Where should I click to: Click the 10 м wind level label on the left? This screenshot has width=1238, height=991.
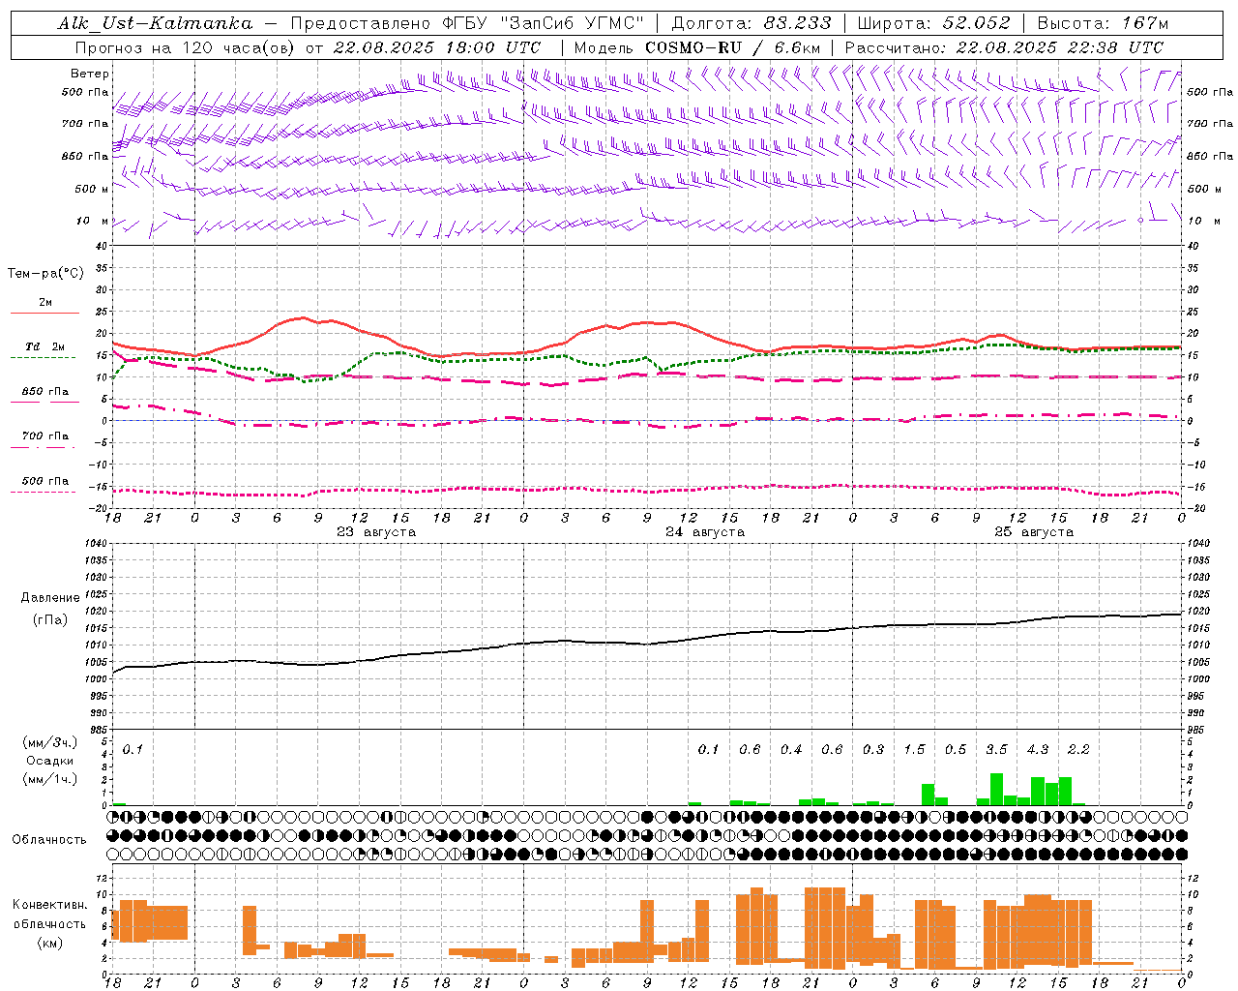coord(93,221)
